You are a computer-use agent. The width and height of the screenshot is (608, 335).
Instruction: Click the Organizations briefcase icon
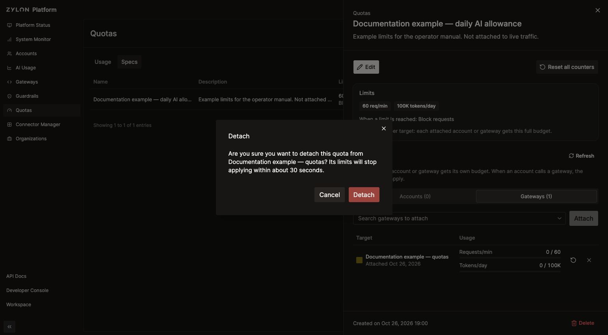pos(9,139)
